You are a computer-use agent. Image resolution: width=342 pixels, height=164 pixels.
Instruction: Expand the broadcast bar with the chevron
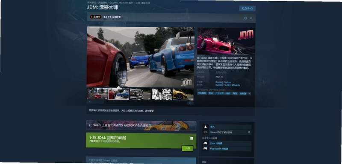tap(251, 18)
